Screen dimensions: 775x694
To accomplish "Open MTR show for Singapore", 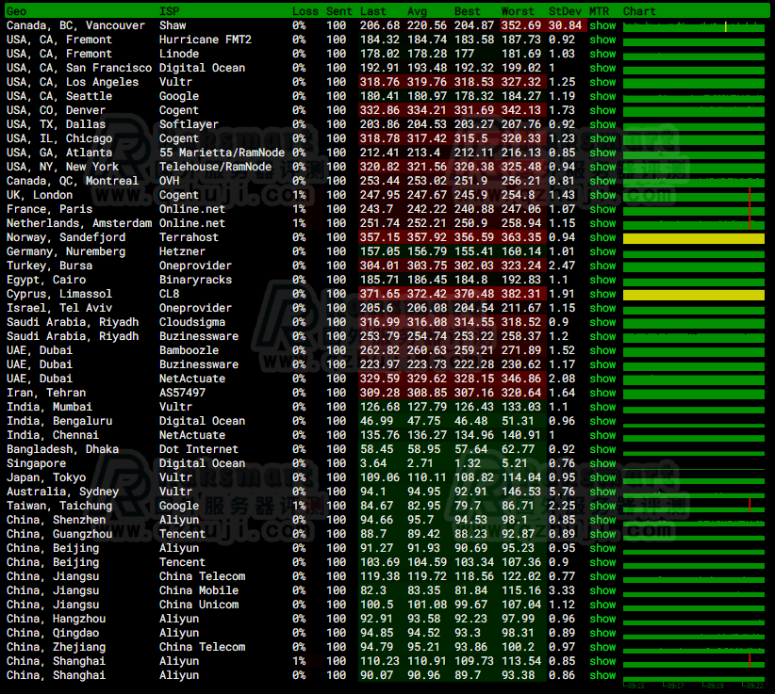I will pyautogui.click(x=602, y=463).
